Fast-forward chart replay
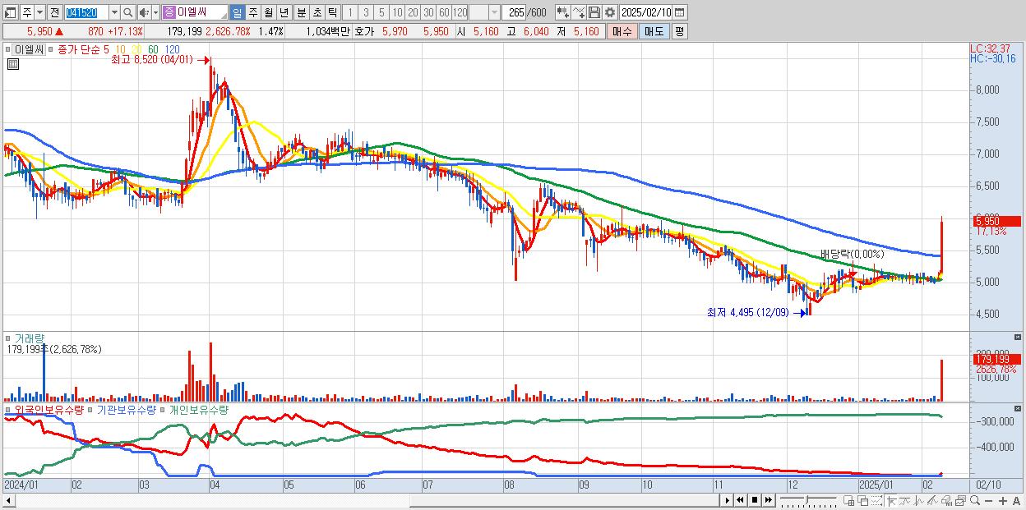Image resolution: width=1026 pixels, height=510 pixels. point(768,500)
